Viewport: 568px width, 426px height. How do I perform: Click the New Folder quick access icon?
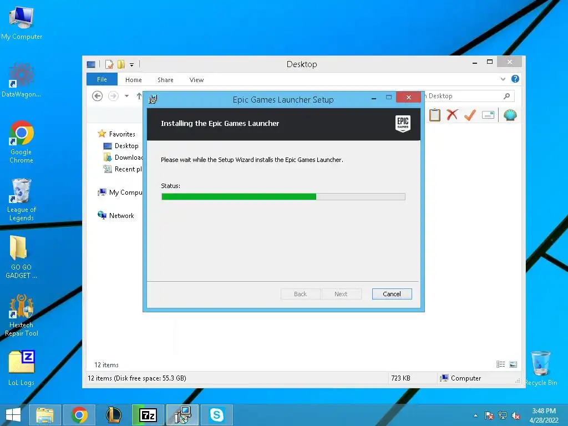pos(121,64)
